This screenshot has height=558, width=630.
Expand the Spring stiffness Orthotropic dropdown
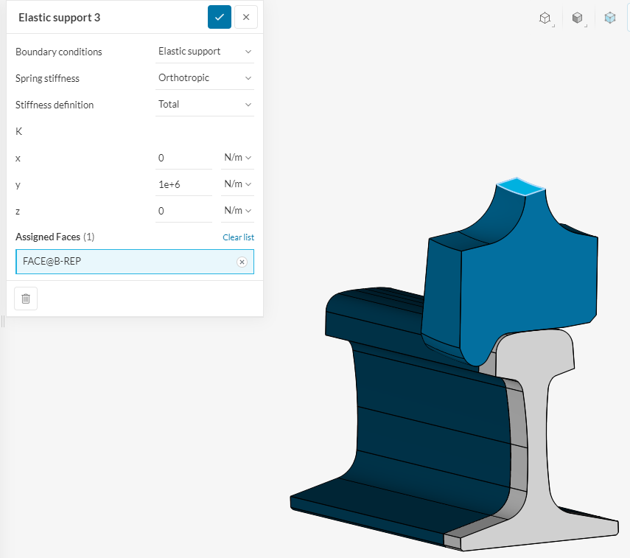pyautogui.click(x=205, y=78)
